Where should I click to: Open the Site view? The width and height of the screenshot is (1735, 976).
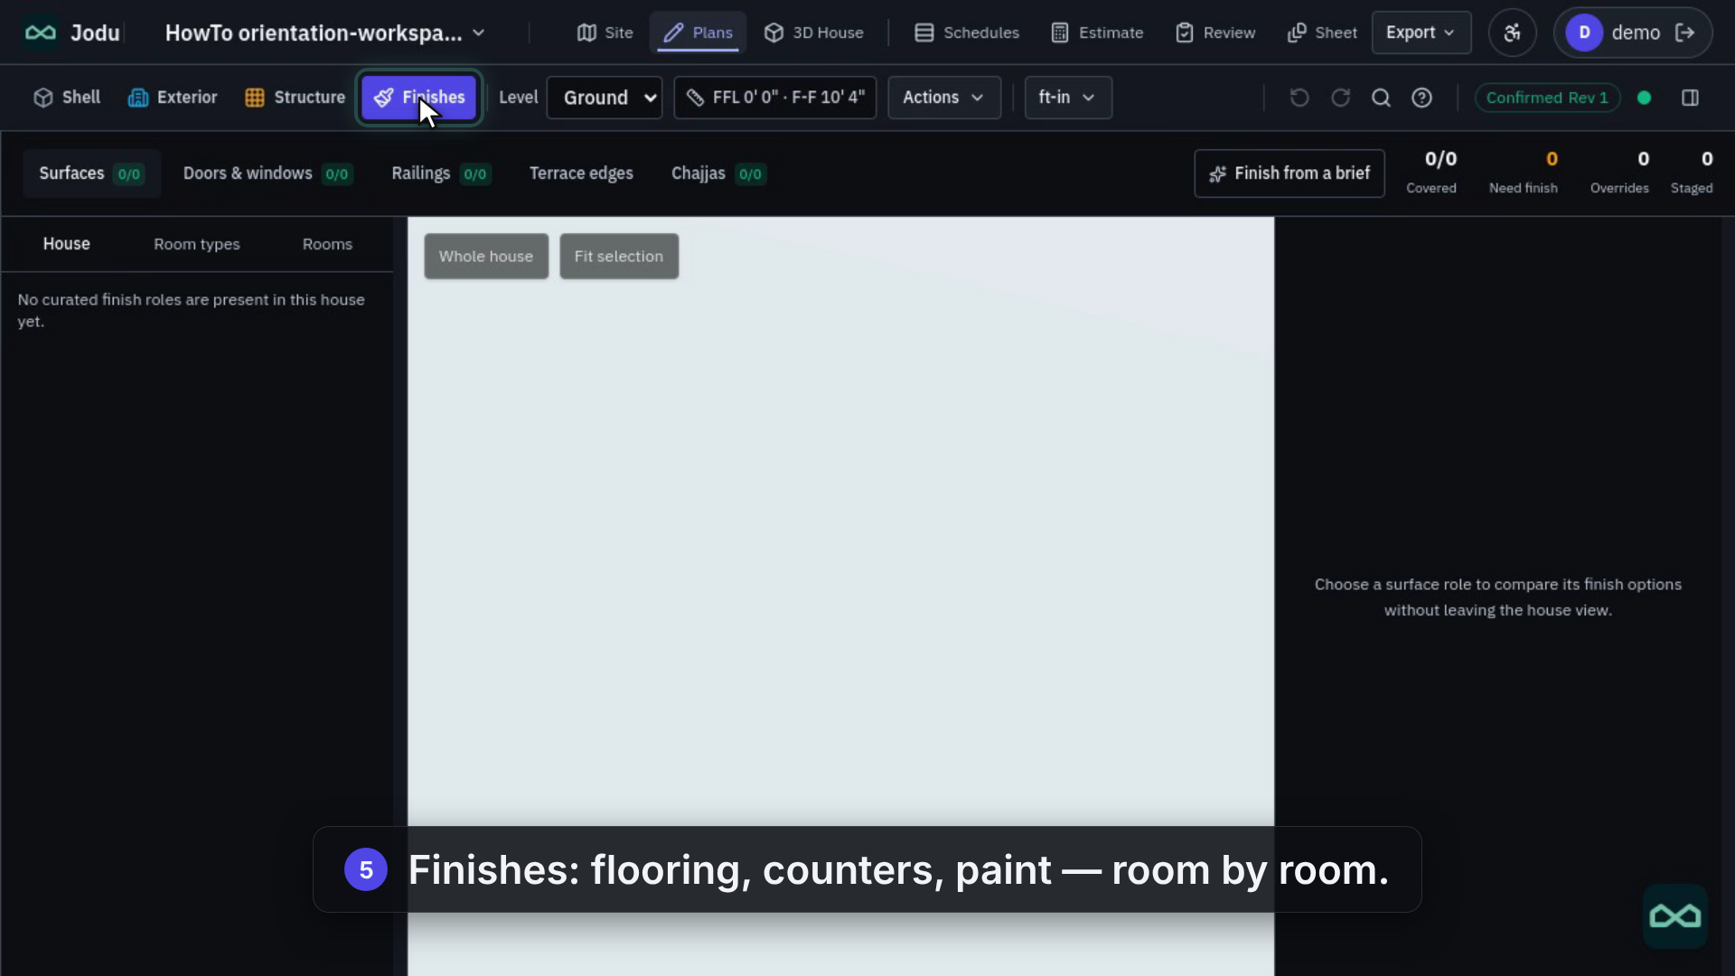605,33
